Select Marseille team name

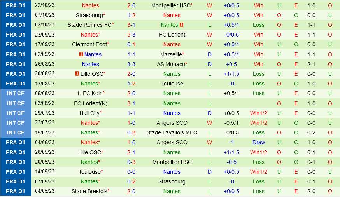pos(171,54)
